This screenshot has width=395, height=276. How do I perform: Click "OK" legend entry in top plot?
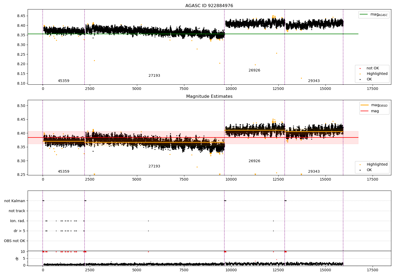[x=369, y=79]
